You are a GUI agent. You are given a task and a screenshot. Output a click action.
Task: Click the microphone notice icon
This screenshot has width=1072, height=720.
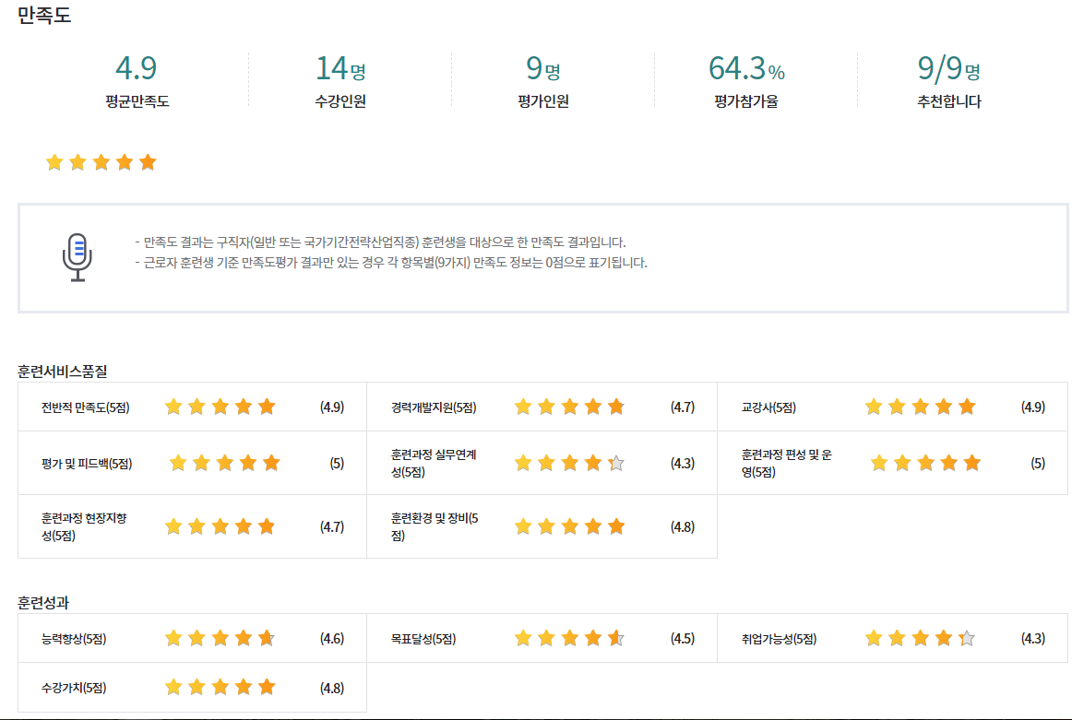[x=77, y=257]
